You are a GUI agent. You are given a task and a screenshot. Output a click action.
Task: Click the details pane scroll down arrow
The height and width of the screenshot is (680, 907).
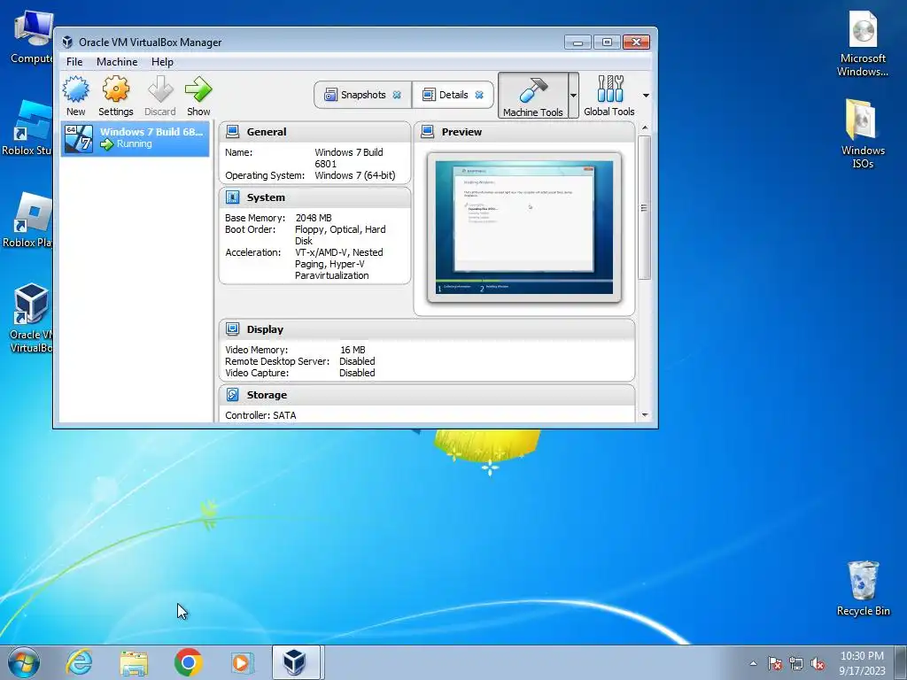[645, 414]
